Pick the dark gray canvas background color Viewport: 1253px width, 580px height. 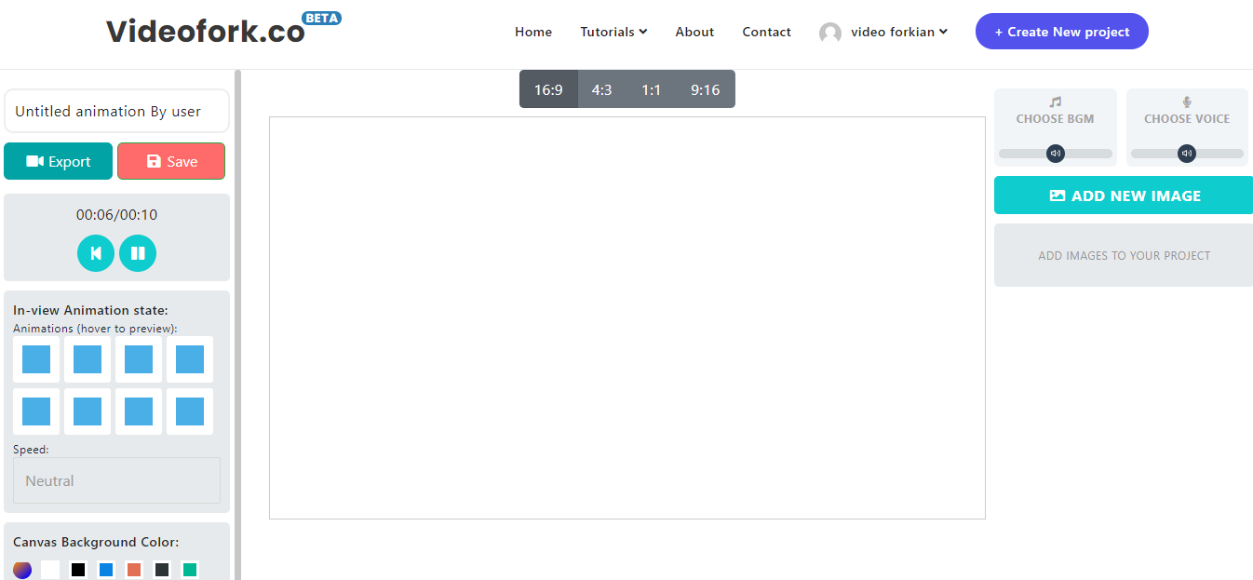point(162,570)
